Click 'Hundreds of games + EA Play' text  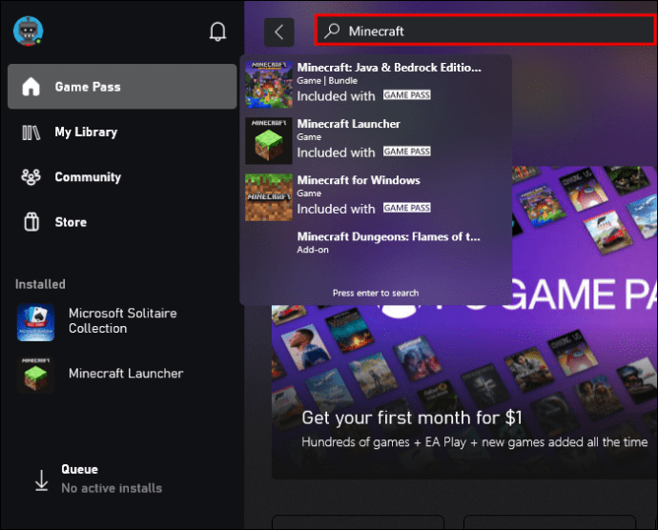tap(474, 442)
